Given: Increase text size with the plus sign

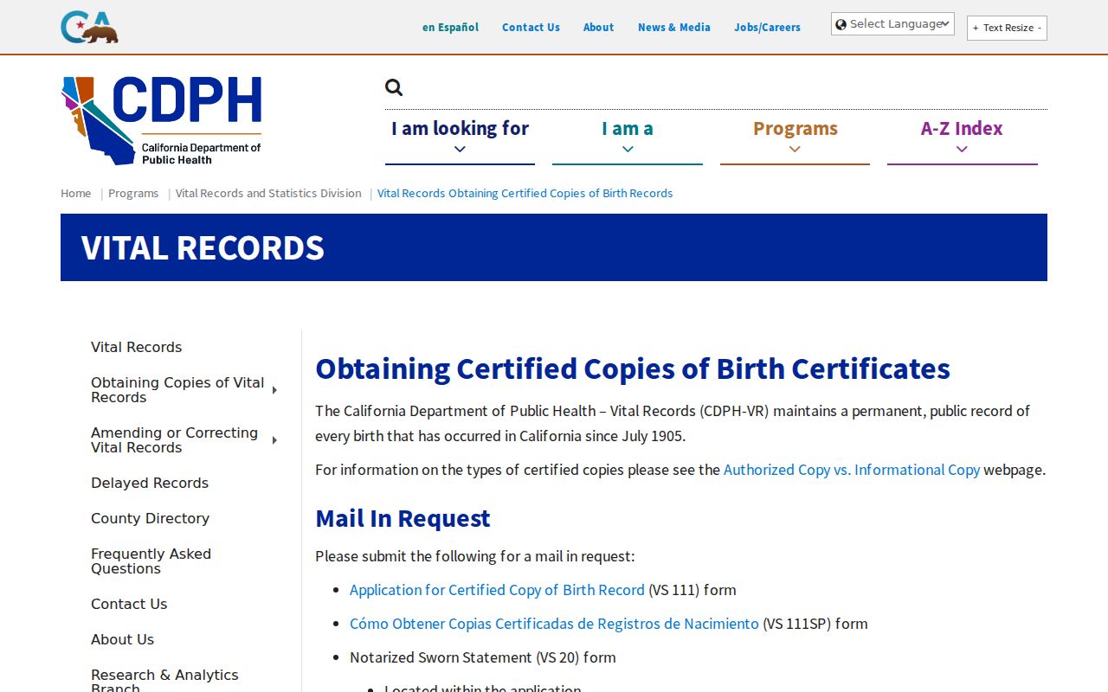Looking at the screenshot, I should (976, 28).
